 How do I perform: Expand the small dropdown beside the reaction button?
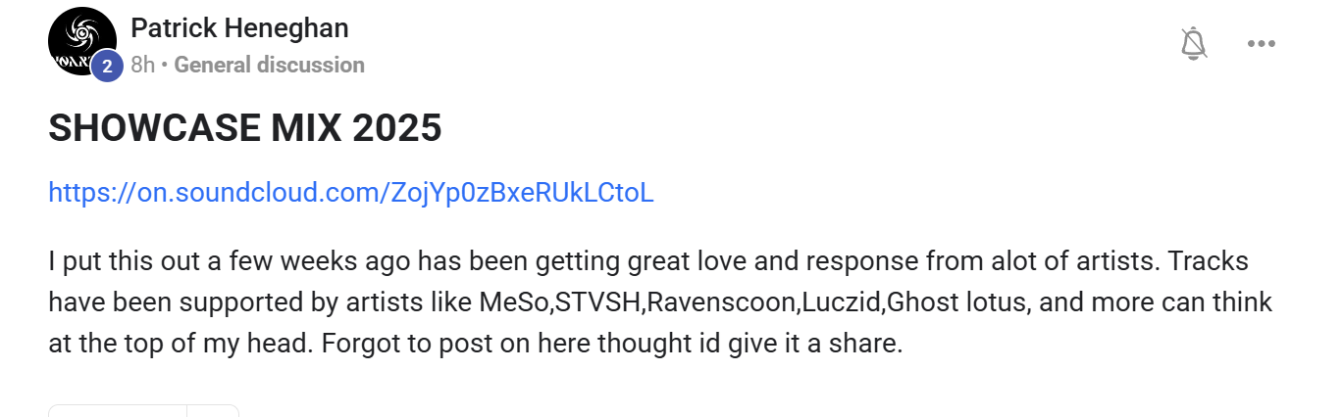coord(213,411)
